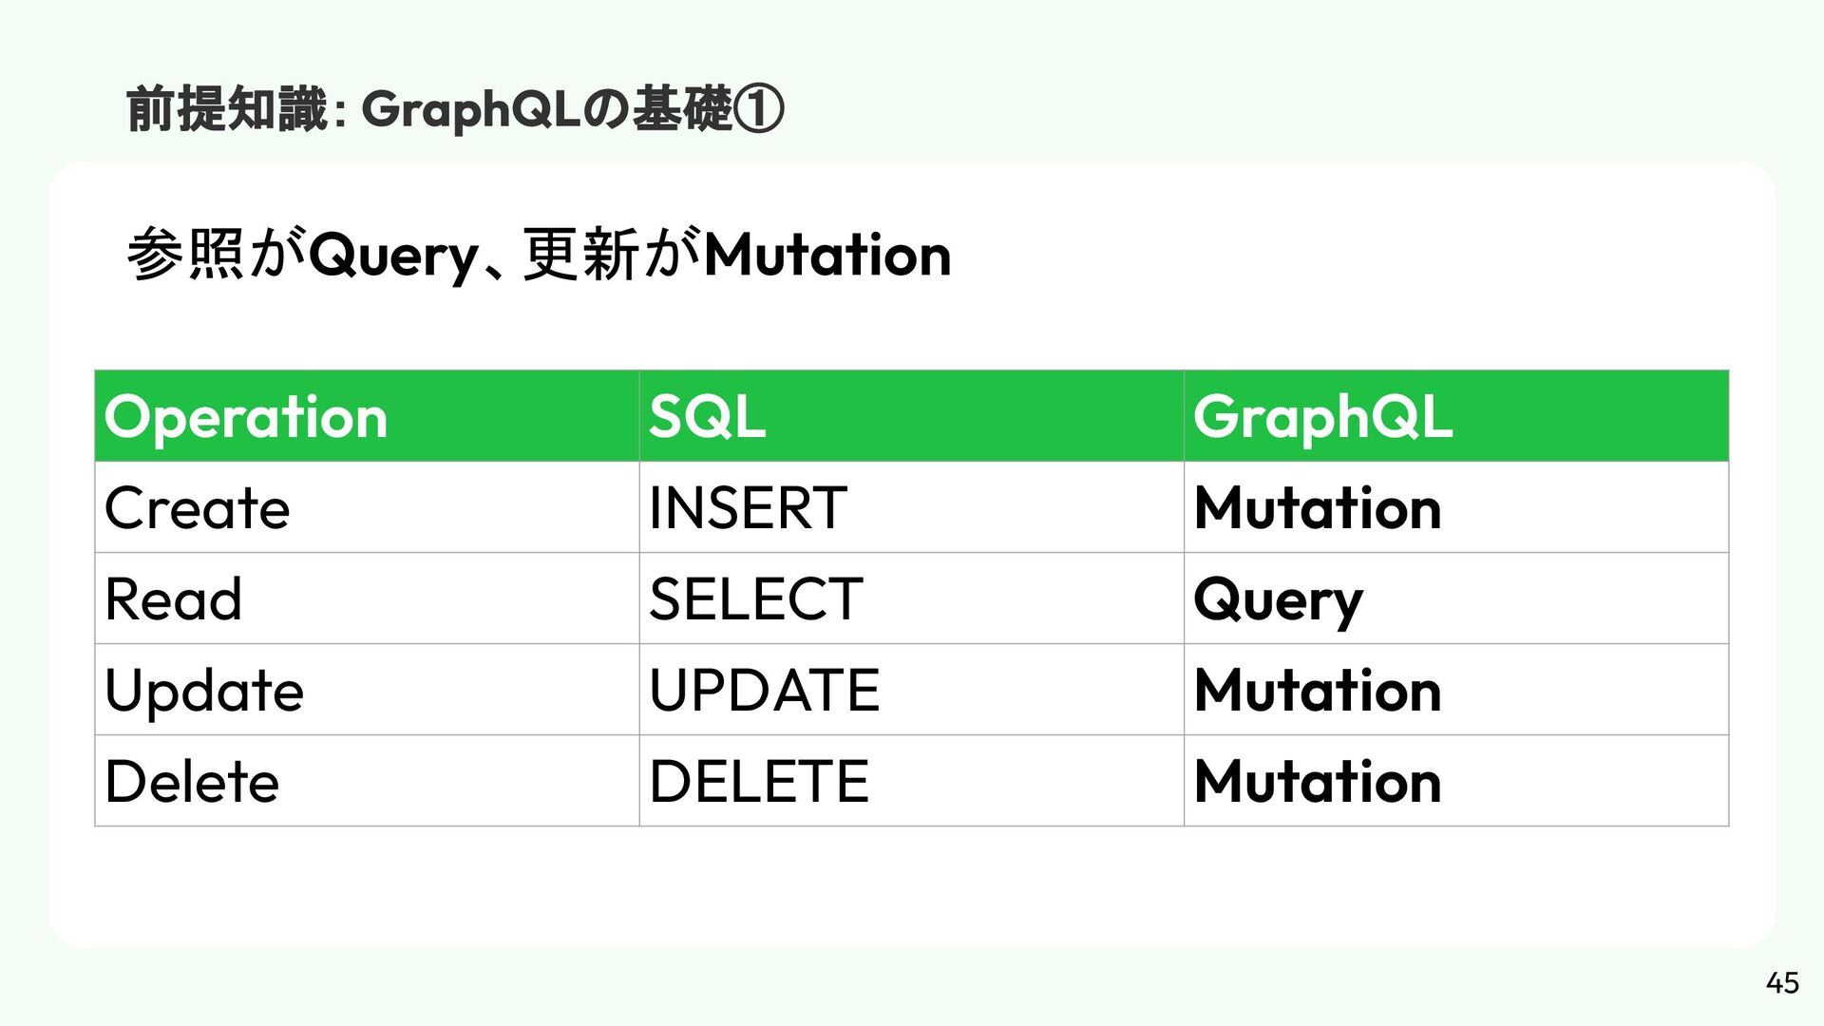Click the circled number ① in title
Viewport: 1824px width, 1026px height.
761,111
